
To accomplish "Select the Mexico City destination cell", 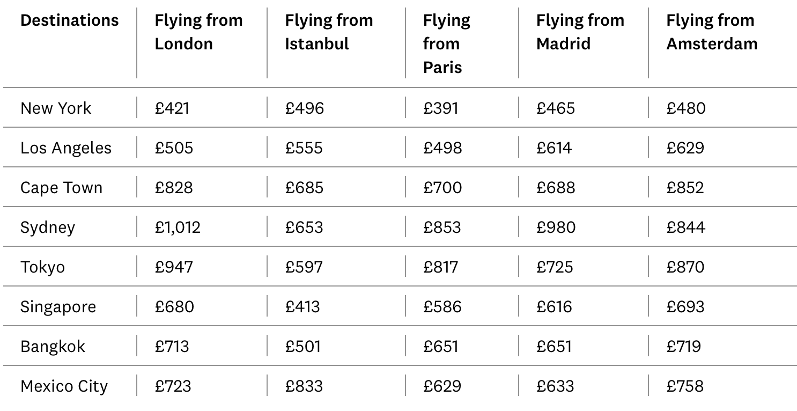I will coord(64,386).
